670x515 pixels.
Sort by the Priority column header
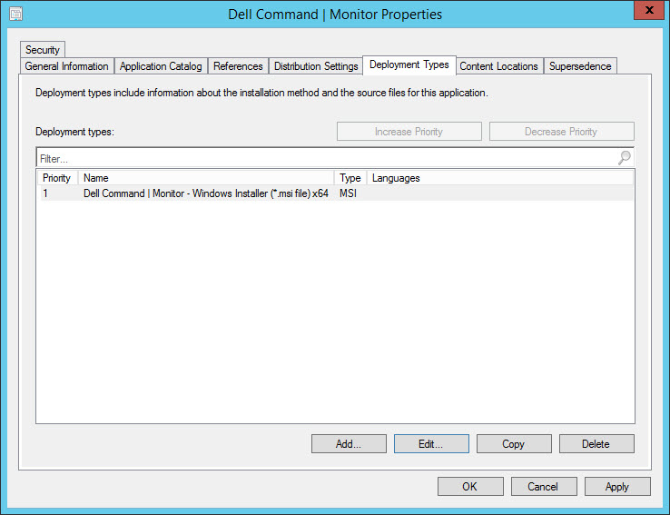click(x=56, y=178)
